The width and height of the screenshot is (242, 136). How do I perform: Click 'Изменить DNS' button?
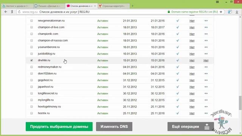pos(114,127)
